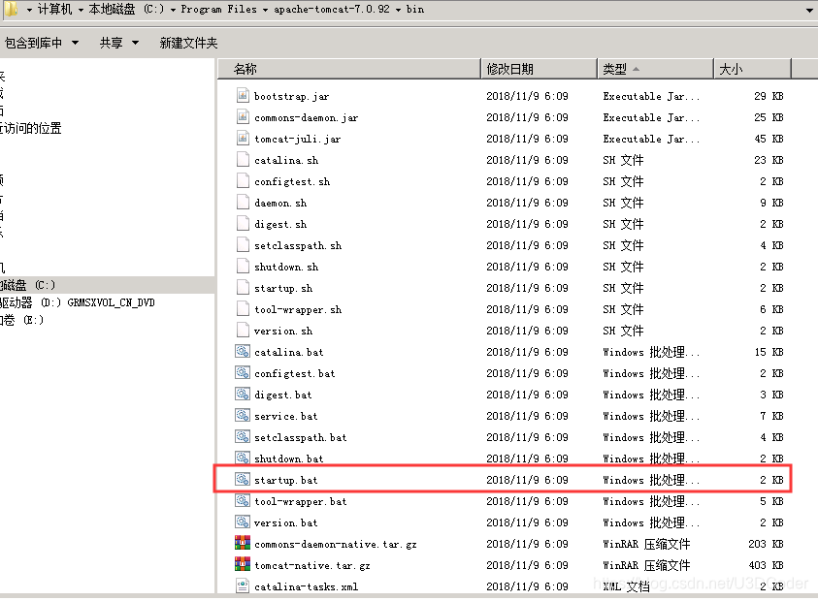Image resolution: width=818 pixels, height=601 pixels.
Task: Sort by 名称 column header
Action: (x=349, y=69)
